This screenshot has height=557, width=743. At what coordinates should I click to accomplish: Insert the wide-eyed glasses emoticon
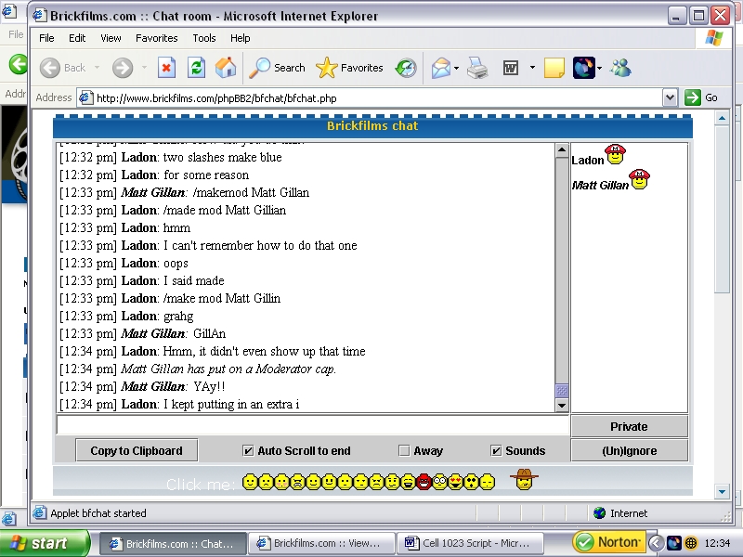(439, 482)
